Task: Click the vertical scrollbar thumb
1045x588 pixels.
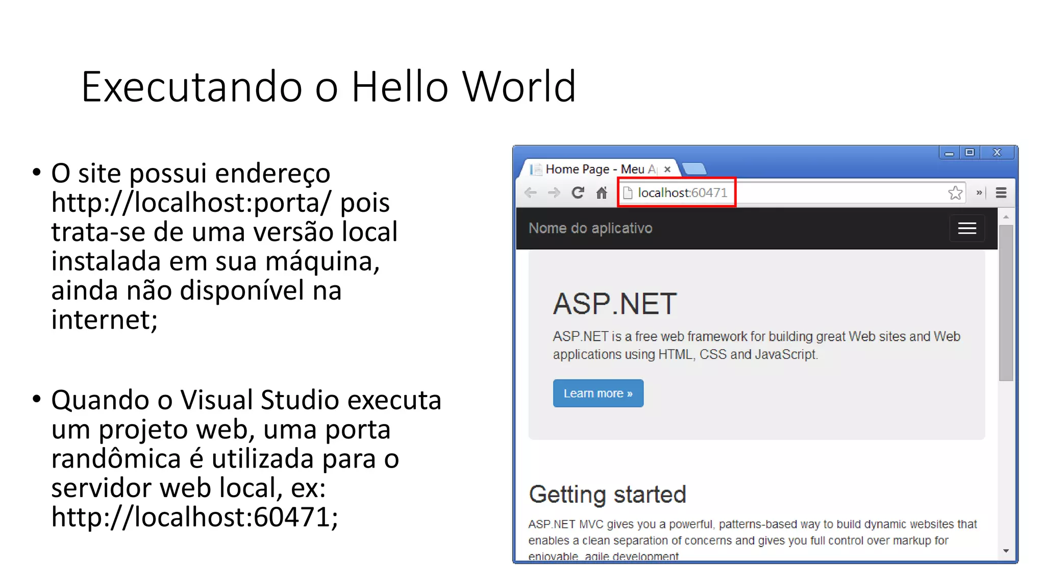Action: click(x=1006, y=303)
